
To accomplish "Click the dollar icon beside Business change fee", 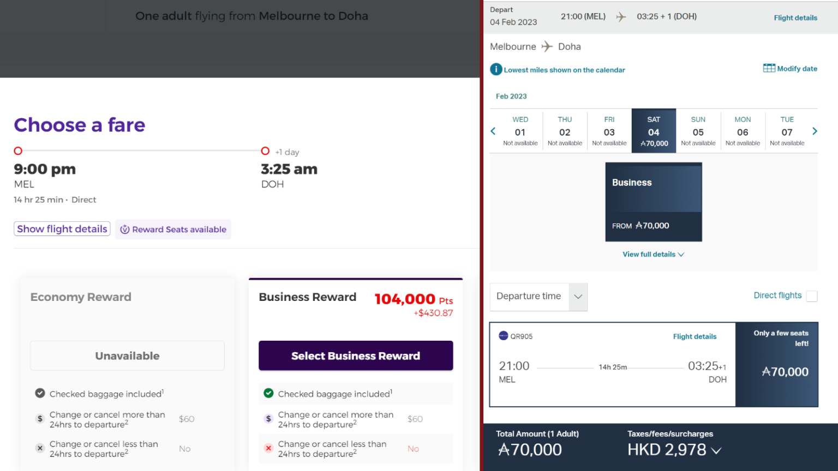I will (x=268, y=418).
